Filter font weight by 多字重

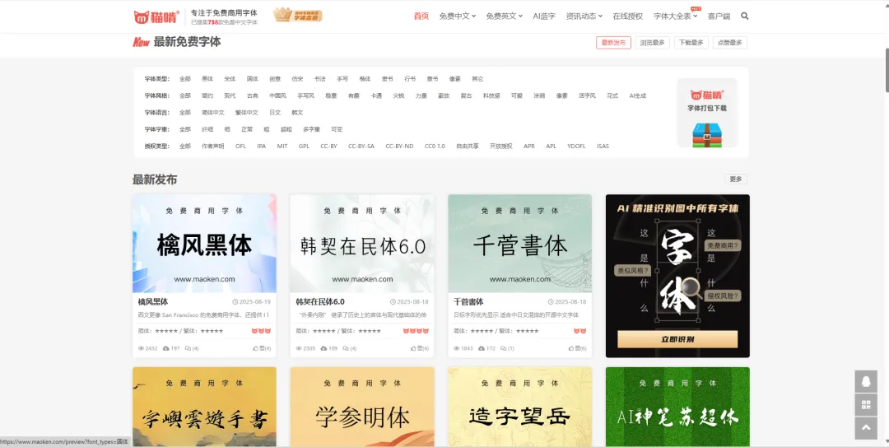312,129
